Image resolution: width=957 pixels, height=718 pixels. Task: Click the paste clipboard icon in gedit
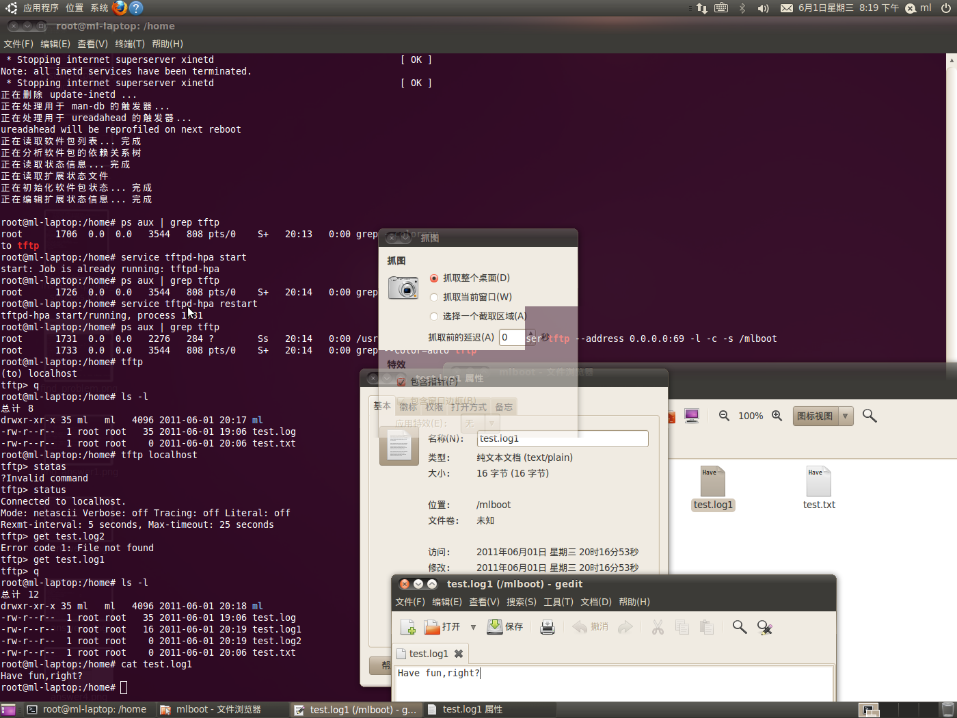[x=707, y=627]
